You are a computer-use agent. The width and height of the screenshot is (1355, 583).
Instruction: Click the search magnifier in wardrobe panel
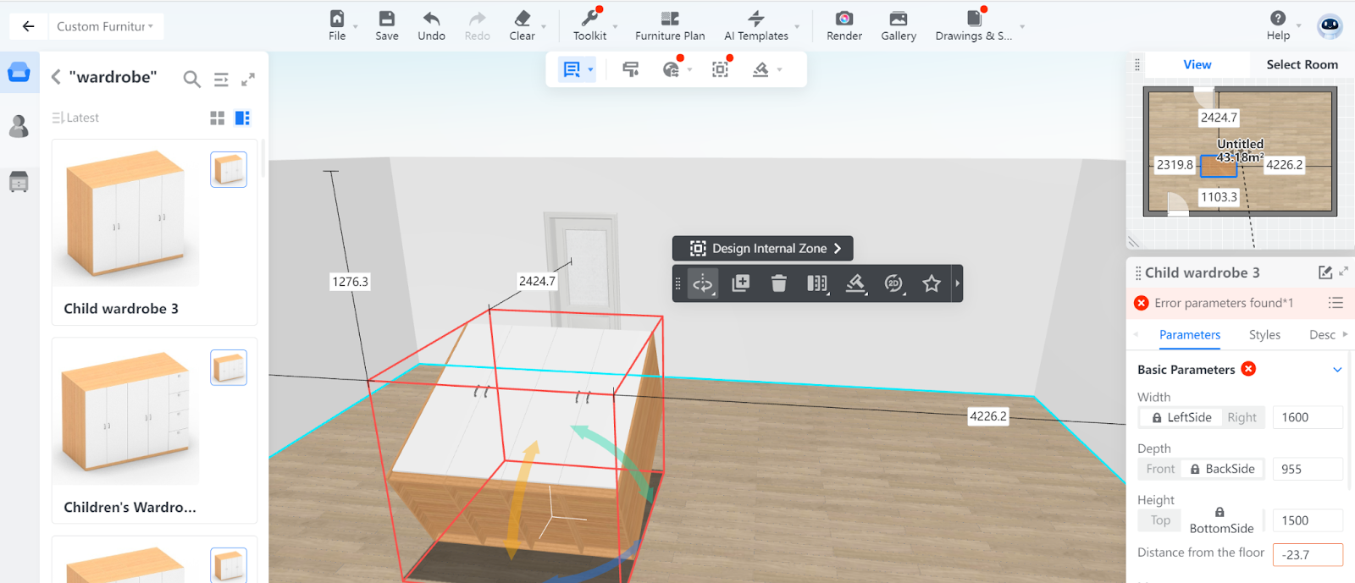pyautogui.click(x=192, y=80)
